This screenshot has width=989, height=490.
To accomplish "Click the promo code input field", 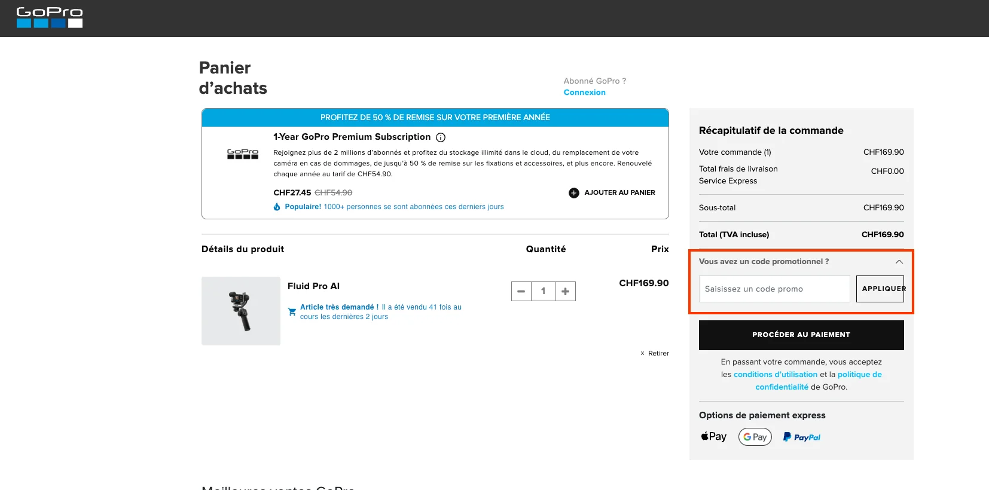I will coord(774,289).
